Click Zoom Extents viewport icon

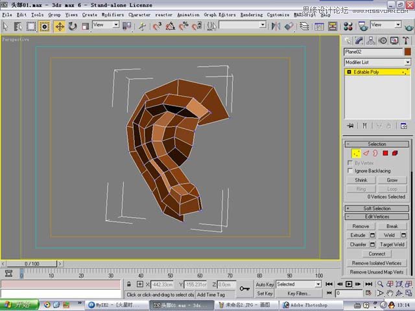pos(399,284)
